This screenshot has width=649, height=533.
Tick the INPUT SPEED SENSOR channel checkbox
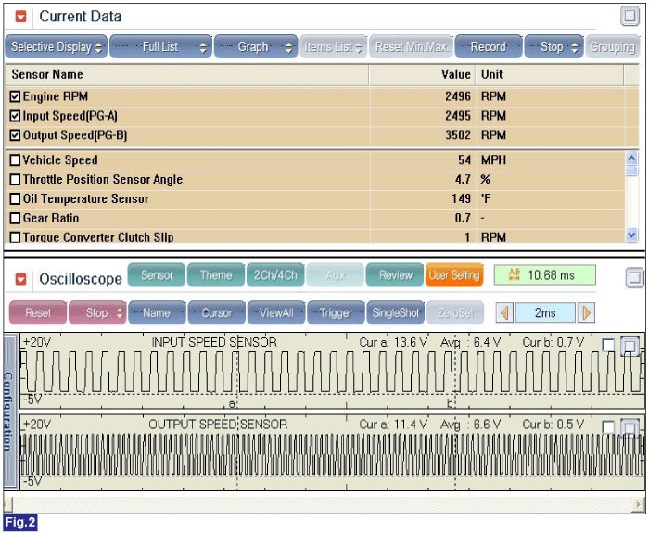[x=608, y=346]
